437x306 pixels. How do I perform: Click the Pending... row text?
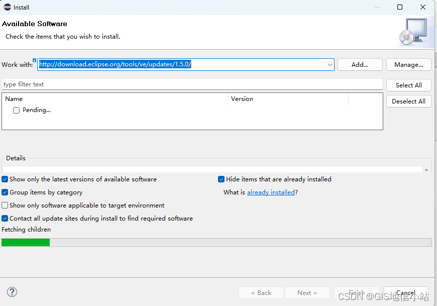(37, 110)
